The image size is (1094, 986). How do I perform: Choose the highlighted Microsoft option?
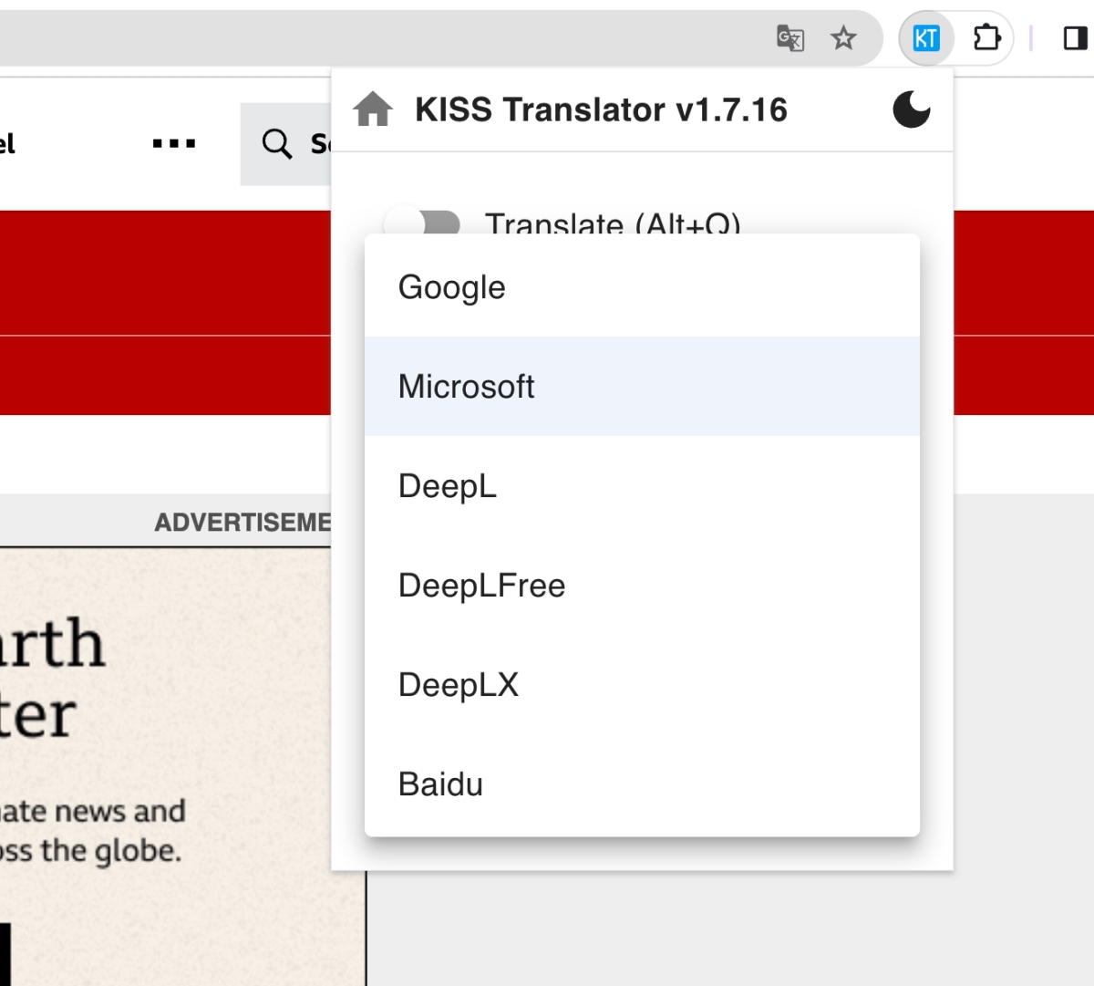coord(466,387)
